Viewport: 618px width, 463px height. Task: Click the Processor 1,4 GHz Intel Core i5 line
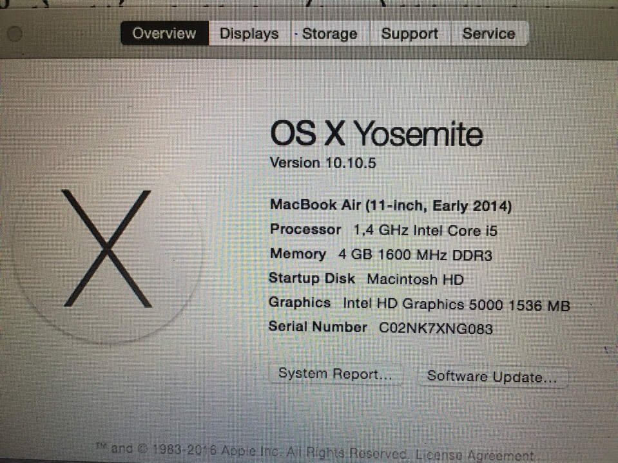pos(383,230)
